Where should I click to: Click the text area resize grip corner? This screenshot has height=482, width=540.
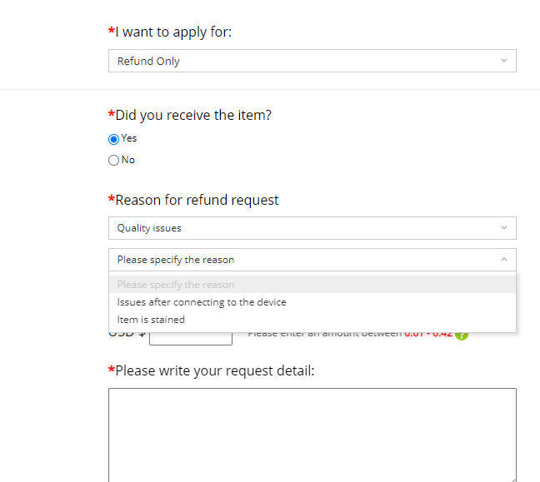pos(513,480)
